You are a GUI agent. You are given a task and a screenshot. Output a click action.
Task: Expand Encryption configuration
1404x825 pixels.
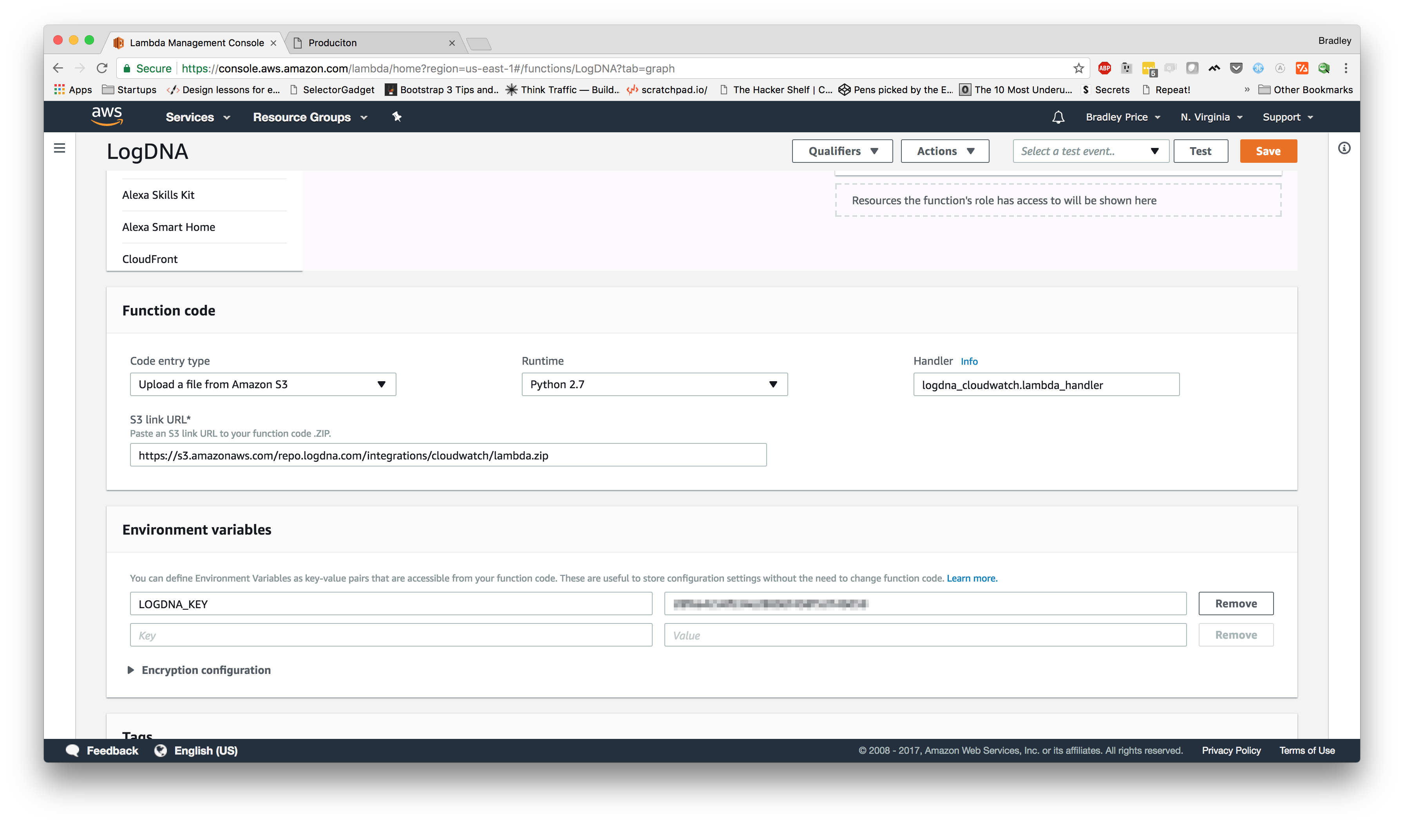(199, 670)
